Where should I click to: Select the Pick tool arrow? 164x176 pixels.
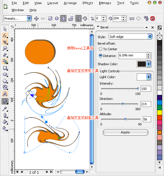point(5,29)
